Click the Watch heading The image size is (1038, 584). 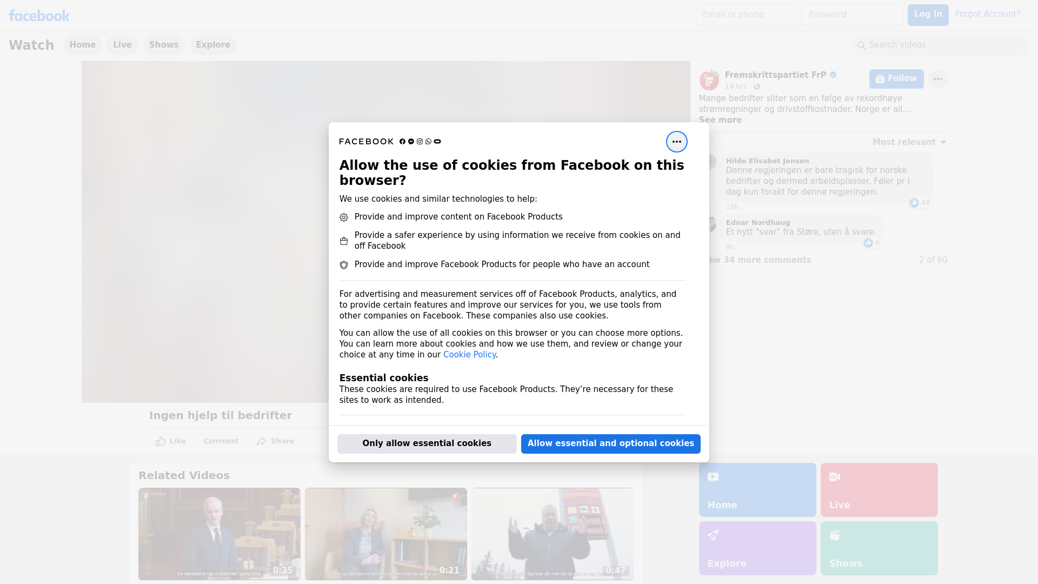31,45
